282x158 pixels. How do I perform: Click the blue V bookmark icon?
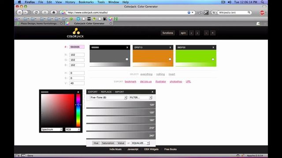coord(78,19)
